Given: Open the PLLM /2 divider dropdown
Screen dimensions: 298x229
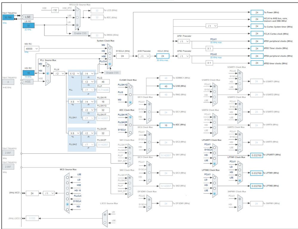Looking at the screenshot, I should click(x=59, y=73).
